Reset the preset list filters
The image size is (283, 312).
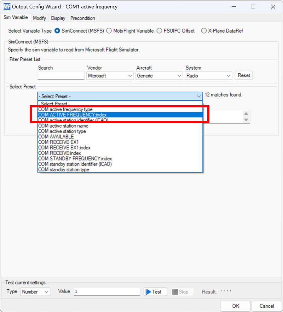click(243, 75)
